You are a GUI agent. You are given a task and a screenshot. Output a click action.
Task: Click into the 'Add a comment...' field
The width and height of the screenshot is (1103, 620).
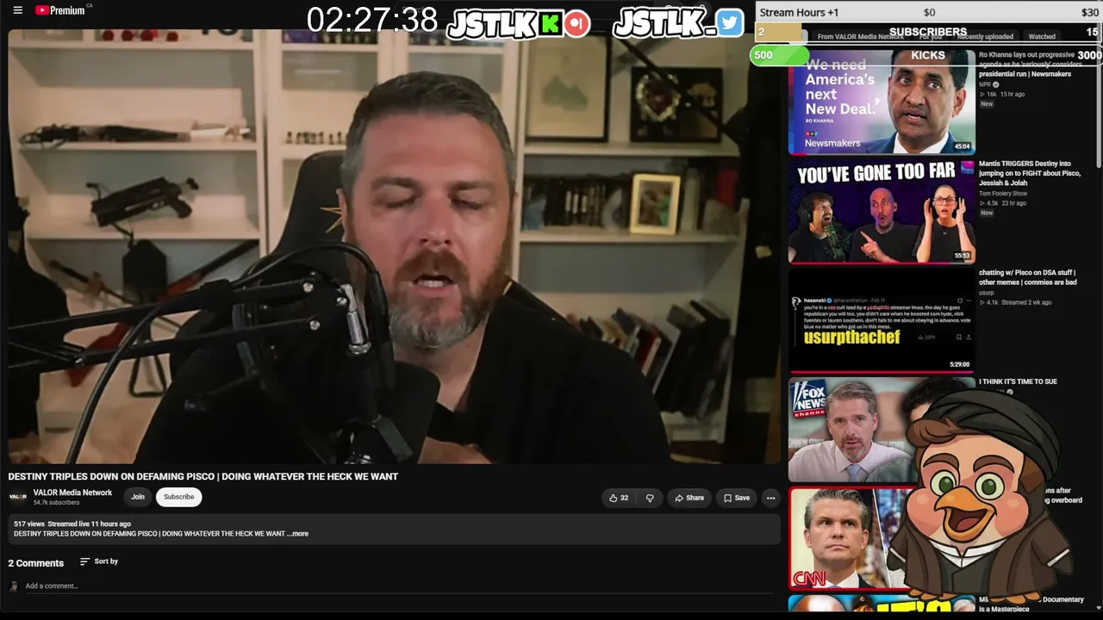(401, 586)
